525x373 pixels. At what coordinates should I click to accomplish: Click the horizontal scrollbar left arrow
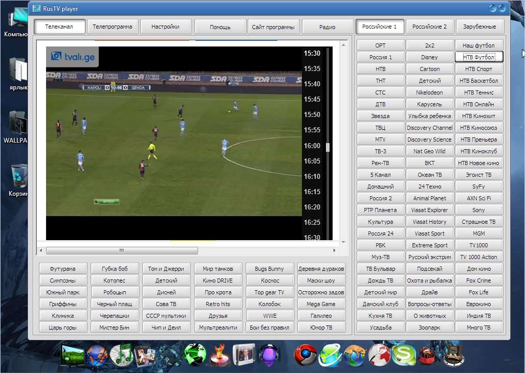(x=41, y=250)
